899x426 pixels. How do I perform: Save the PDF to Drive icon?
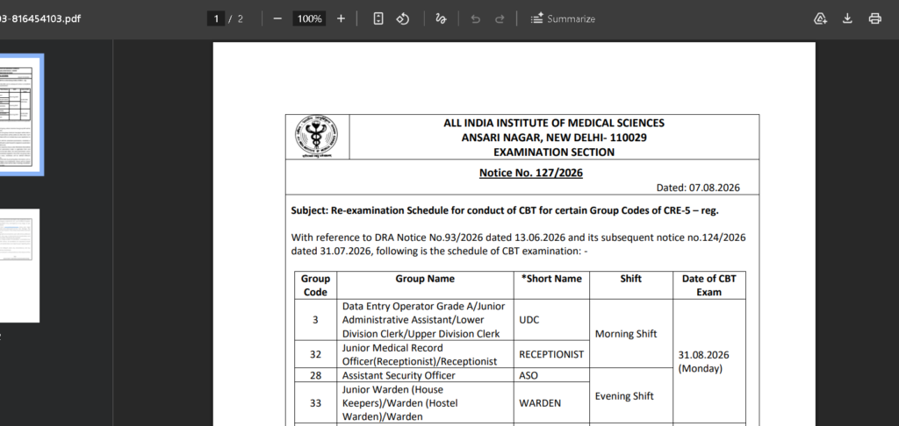point(821,19)
